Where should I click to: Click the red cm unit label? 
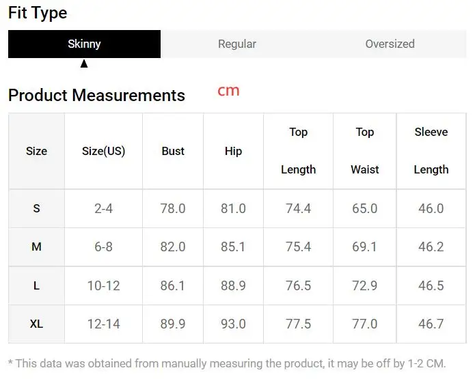tap(228, 91)
